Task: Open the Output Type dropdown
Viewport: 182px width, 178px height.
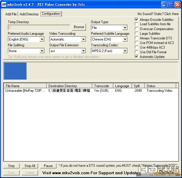Action: (x=109, y=27)
